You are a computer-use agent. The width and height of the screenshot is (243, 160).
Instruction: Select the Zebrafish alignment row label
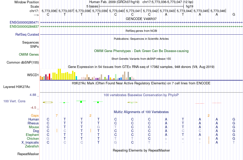[32, 146]
